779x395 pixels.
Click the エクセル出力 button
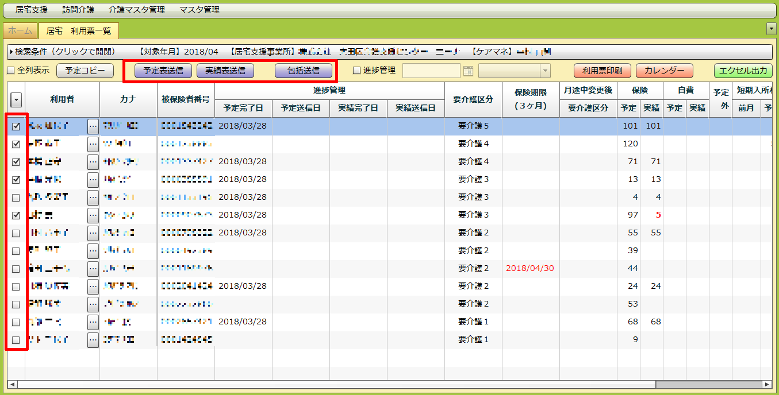[x=743, y=71]
